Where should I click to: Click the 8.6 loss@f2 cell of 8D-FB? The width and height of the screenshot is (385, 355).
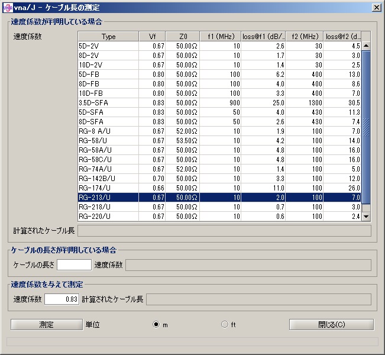[x=342, y=84]
